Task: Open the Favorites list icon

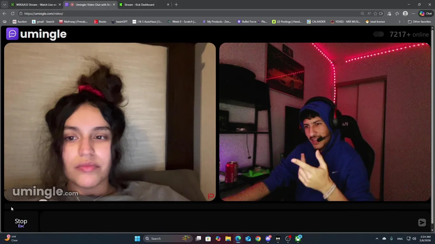Action: (397, 14)
